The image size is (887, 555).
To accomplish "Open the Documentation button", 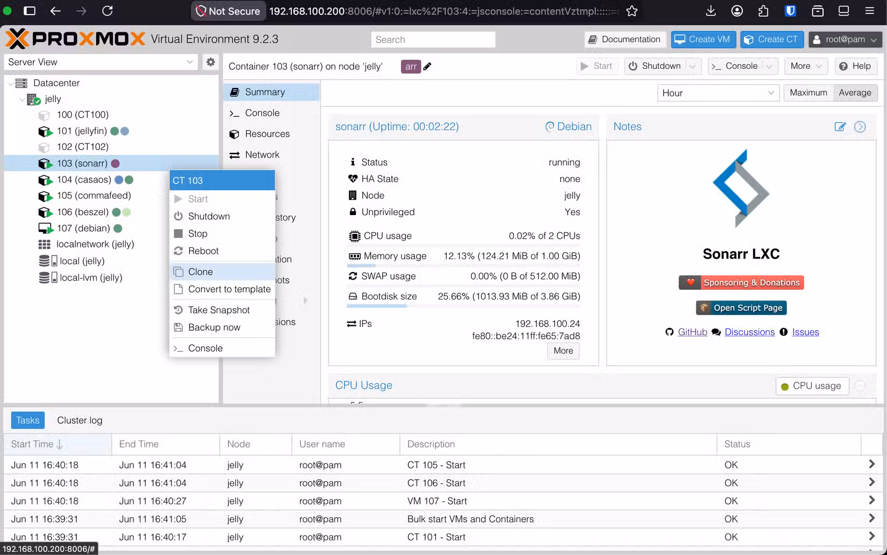I will click(x=625, y=39).
